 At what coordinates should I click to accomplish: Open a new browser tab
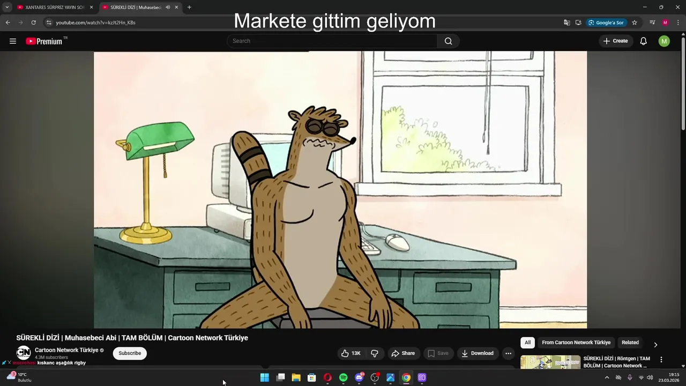(189, 8)
